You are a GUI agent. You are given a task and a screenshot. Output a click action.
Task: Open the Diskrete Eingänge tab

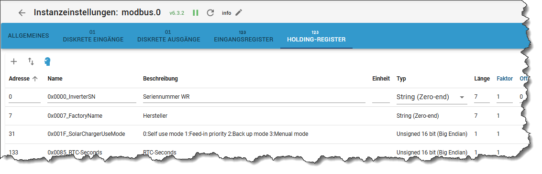point(93,36)
